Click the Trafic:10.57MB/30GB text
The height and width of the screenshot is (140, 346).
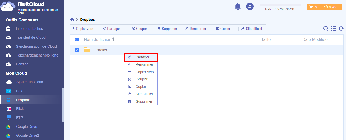[279, 9]
